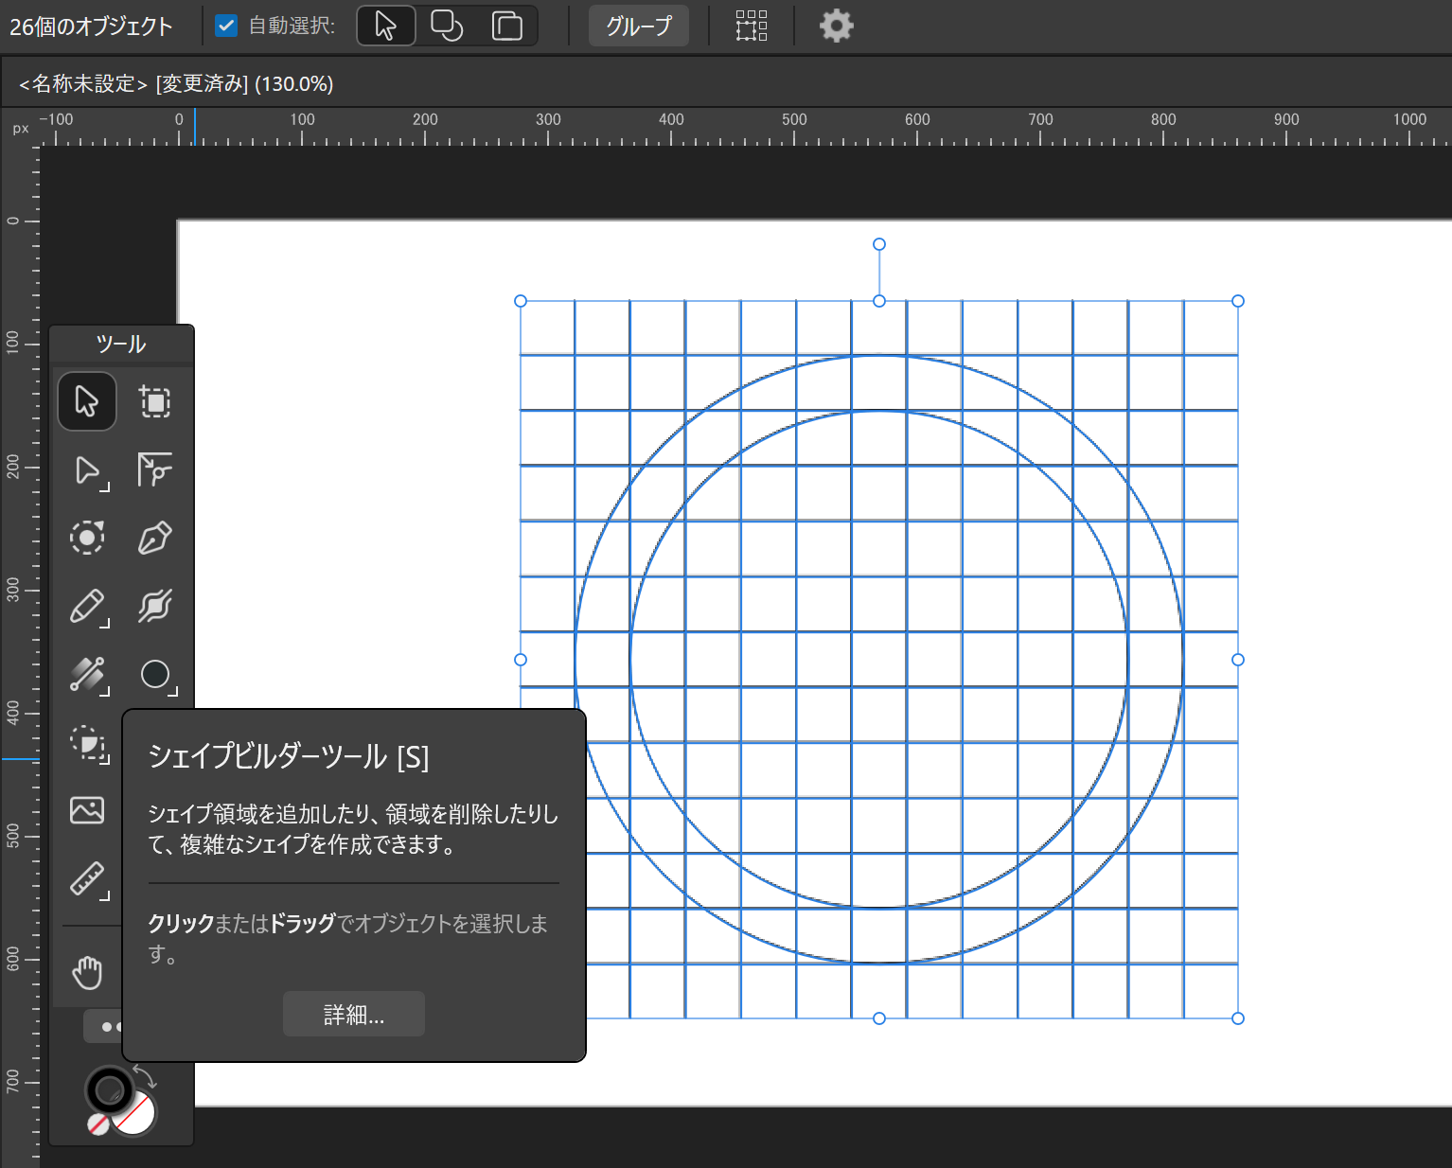Choose the Point Transform tool

click(155, 469)
